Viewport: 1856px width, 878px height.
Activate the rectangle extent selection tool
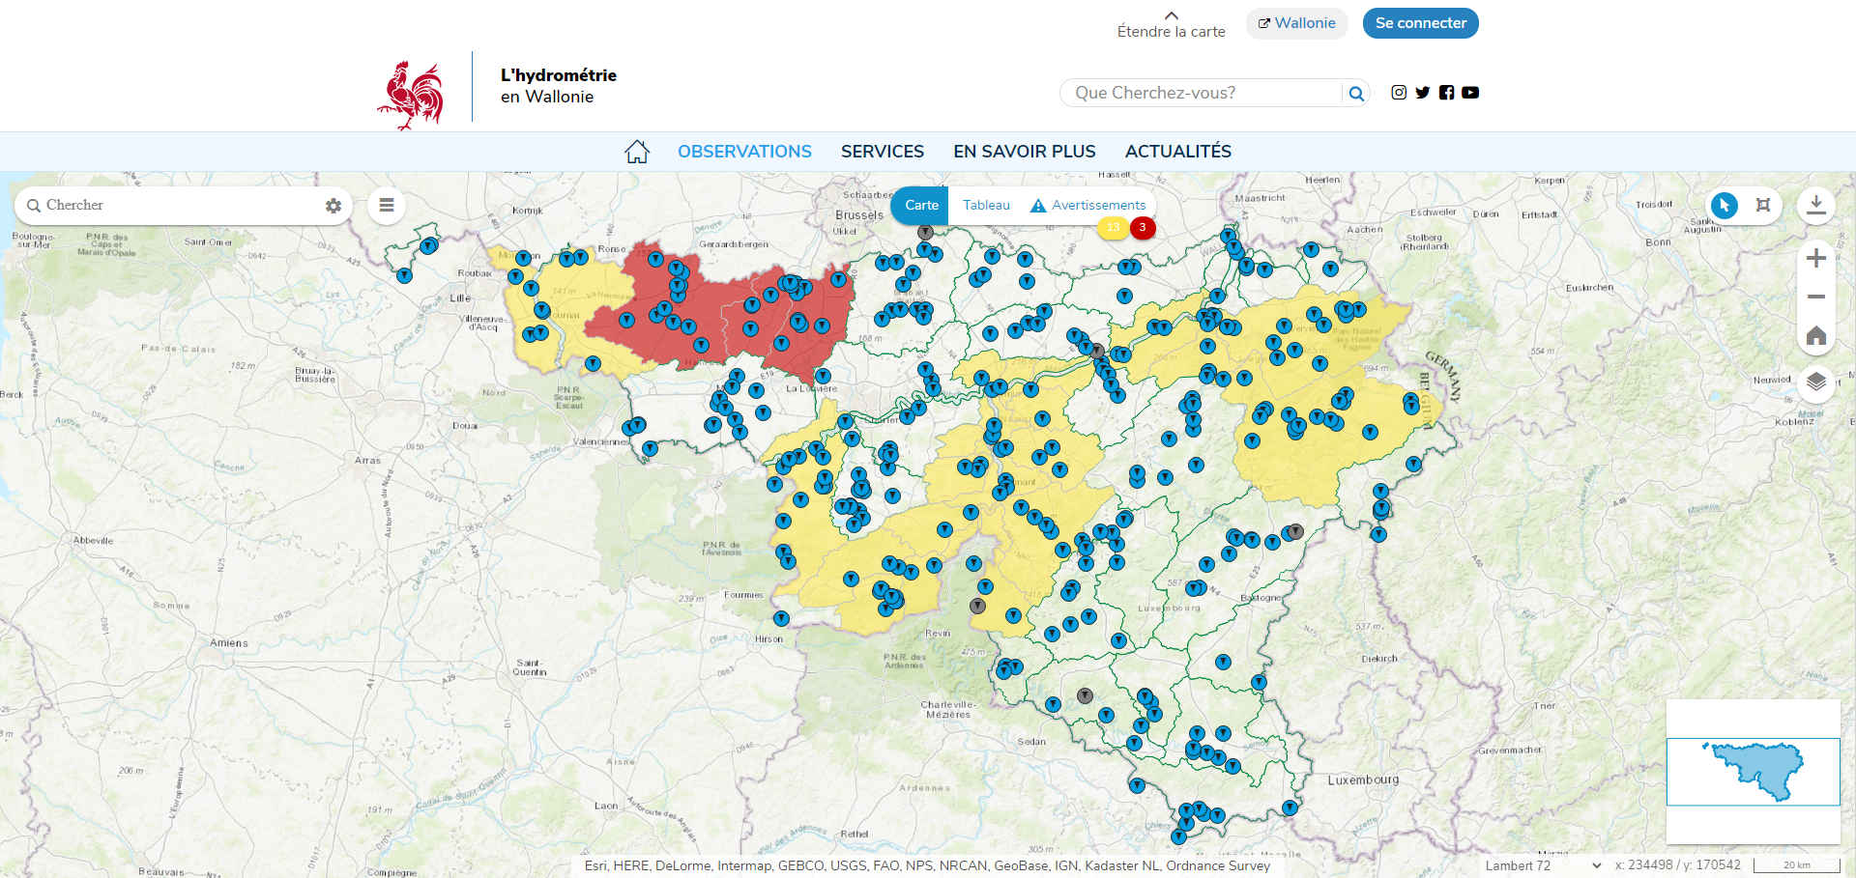point(1763,205)
